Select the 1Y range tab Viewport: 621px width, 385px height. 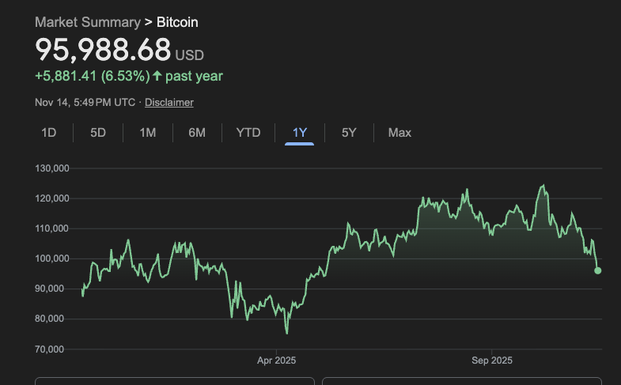click(x=299, y=133)
